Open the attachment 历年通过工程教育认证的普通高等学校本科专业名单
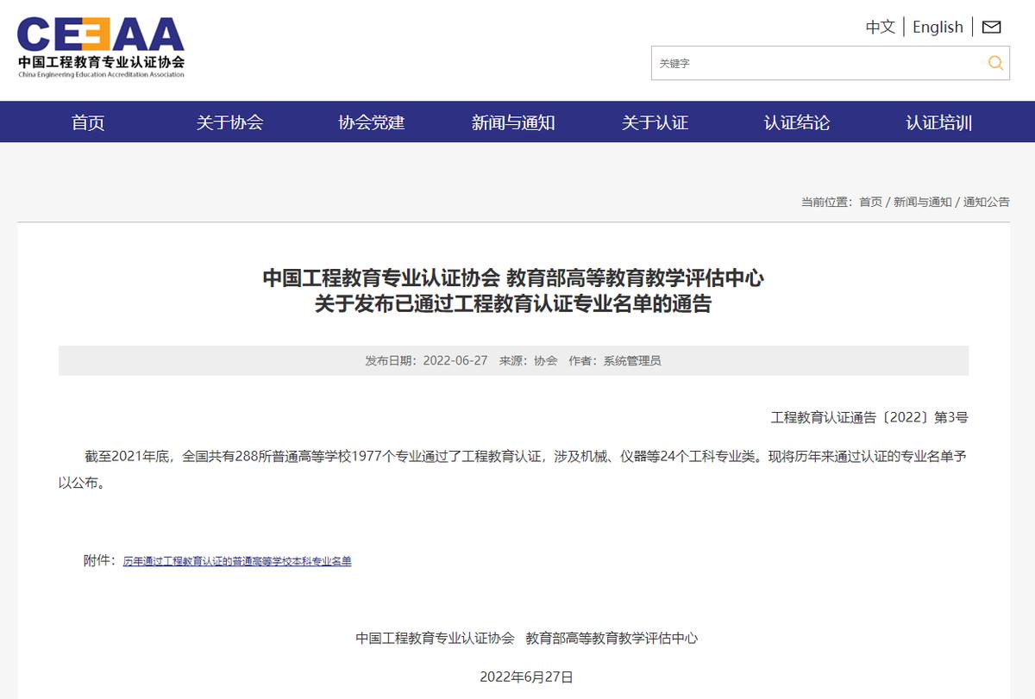Viewport: 1035px width, 699px height. coord(238,559)
